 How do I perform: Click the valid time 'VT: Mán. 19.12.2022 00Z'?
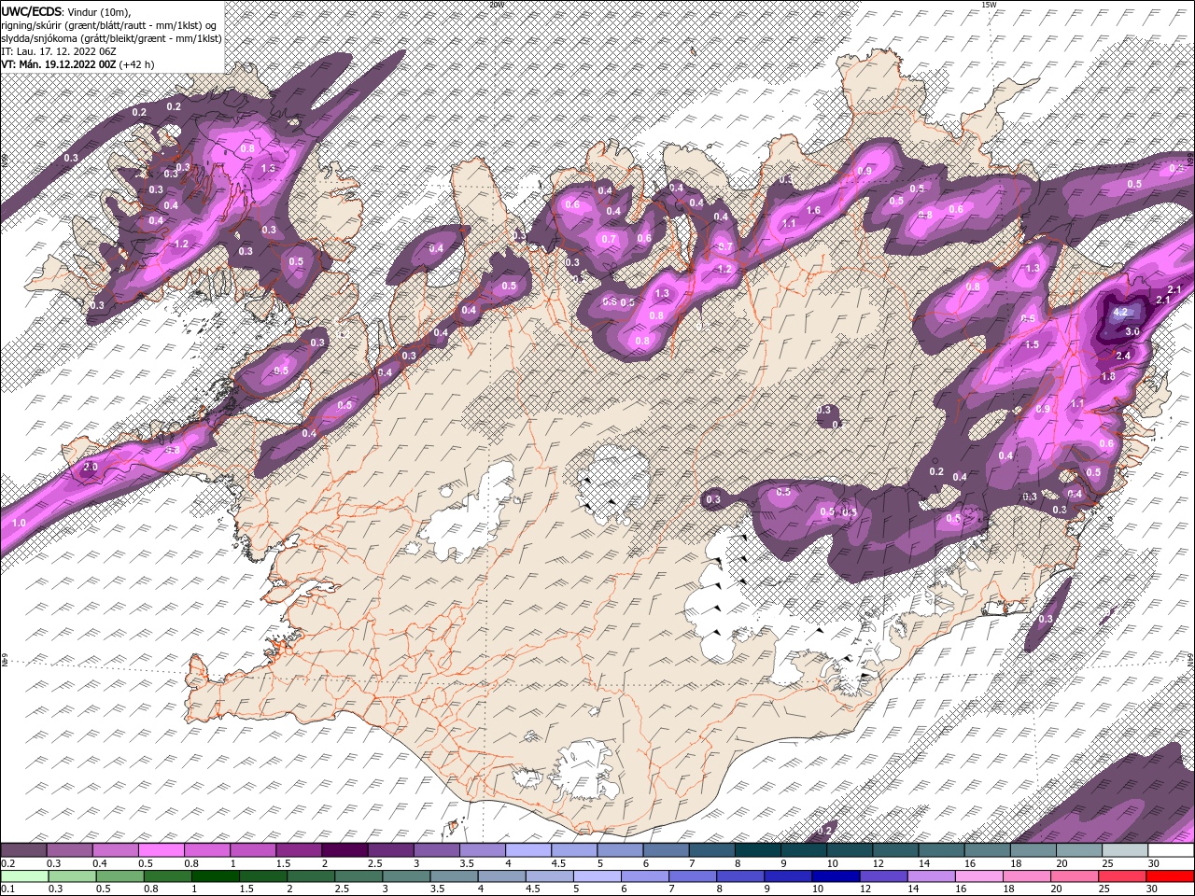pyautogui.click(x=58, y=64)
